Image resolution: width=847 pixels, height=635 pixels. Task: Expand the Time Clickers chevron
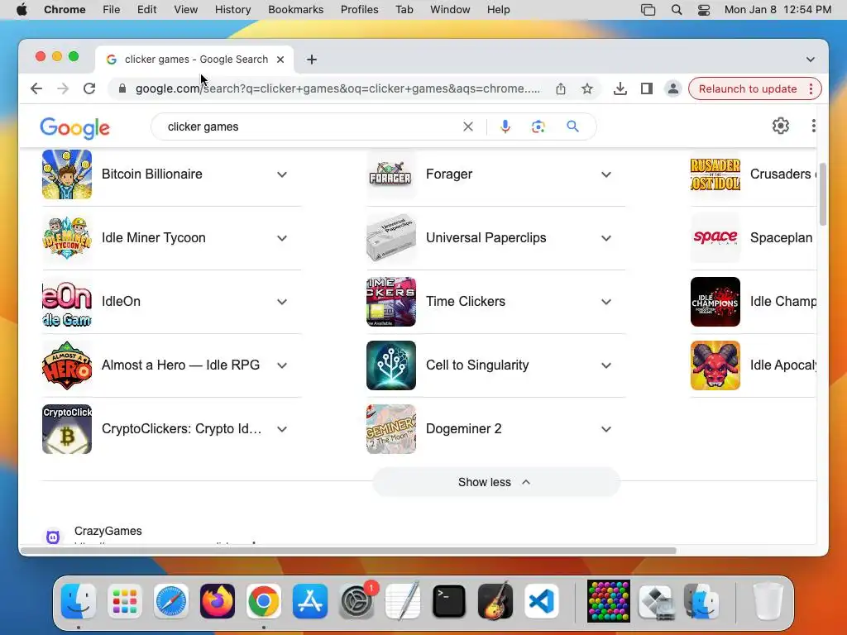[606, 302]
